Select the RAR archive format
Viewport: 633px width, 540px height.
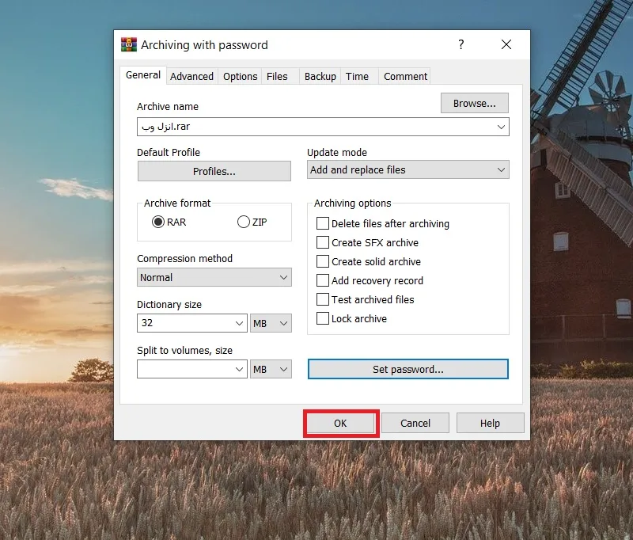pyautogui.click(x=158, y=222)
